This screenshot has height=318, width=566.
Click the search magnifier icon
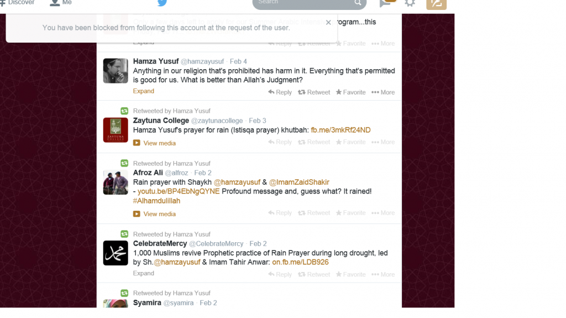click(358, 3)
